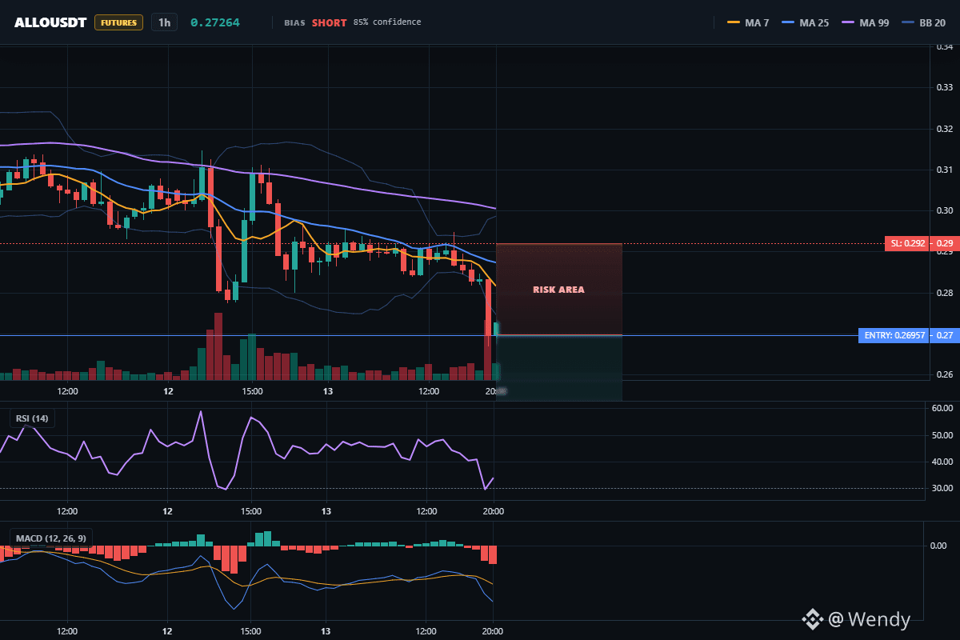Viewport: 960px width, 640px height.
Task: Click the 0.33 price axis label
Action: (x=944, y=87)
